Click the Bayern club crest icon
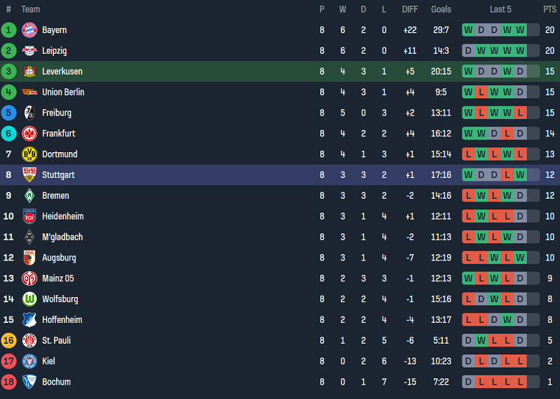This screenshot has width=560, height=399. pos(29,30)
